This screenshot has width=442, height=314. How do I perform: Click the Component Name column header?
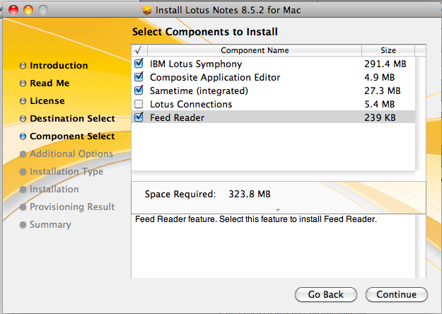(x=255, y=50)
